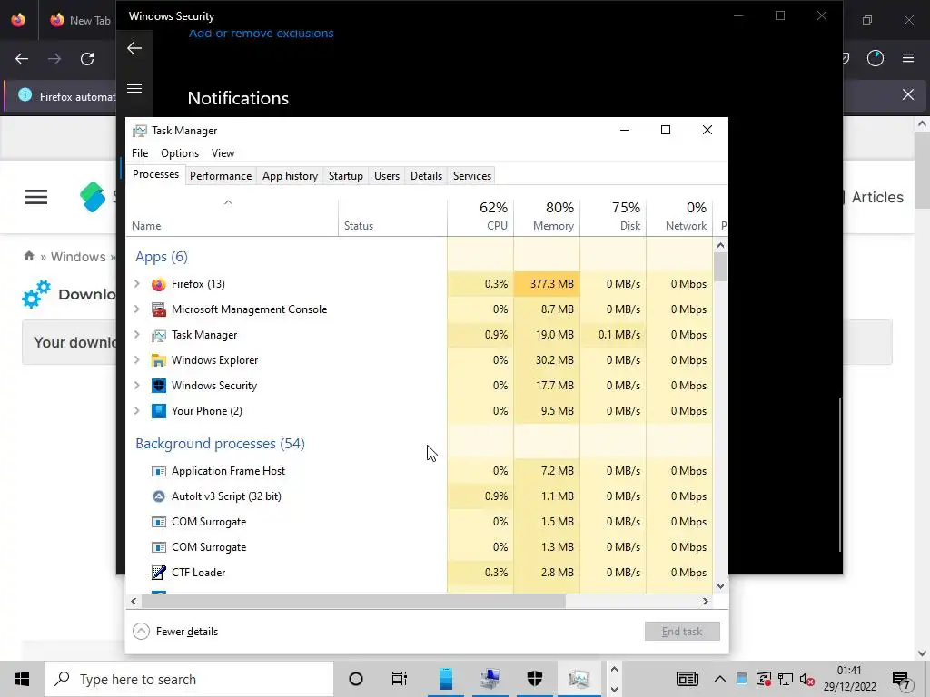Sort by the CPU column header
The image size is (930, 697).
coord(481,216)
